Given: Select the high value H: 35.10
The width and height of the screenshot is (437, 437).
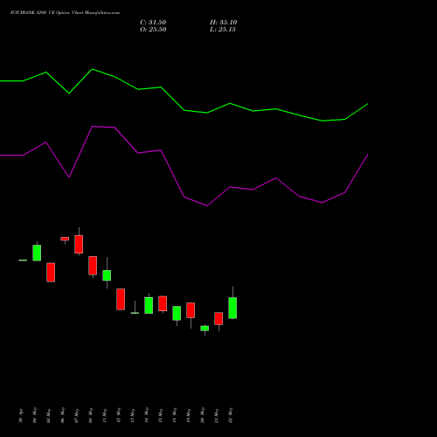Looking at the screenshot, I should (x=224, y=23).
